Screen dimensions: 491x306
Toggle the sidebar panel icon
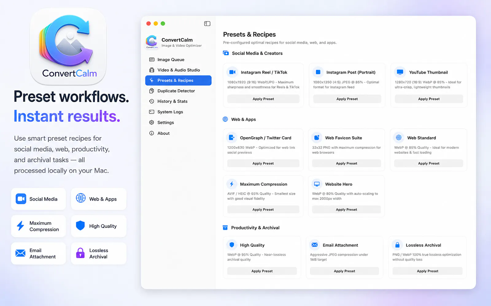pyautogui.click(x=207, y=24)
